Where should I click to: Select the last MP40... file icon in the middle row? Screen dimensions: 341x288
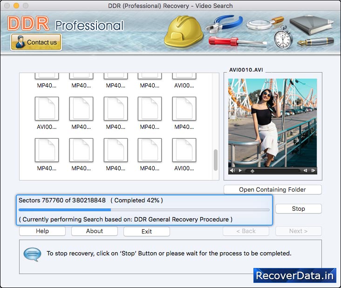(x=184, y=108)
